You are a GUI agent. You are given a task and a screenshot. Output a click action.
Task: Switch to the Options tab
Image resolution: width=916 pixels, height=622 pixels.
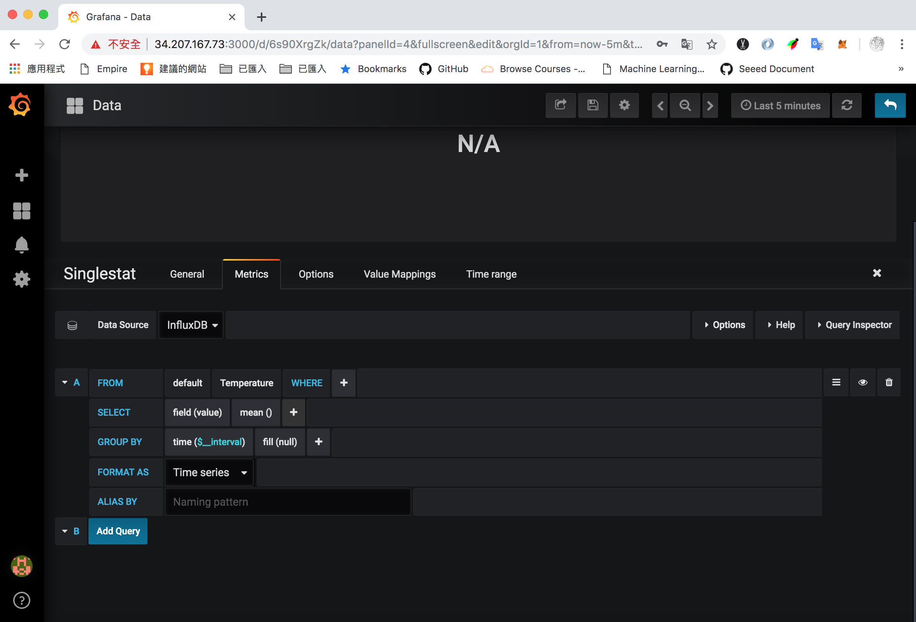(x=316, y=275)
